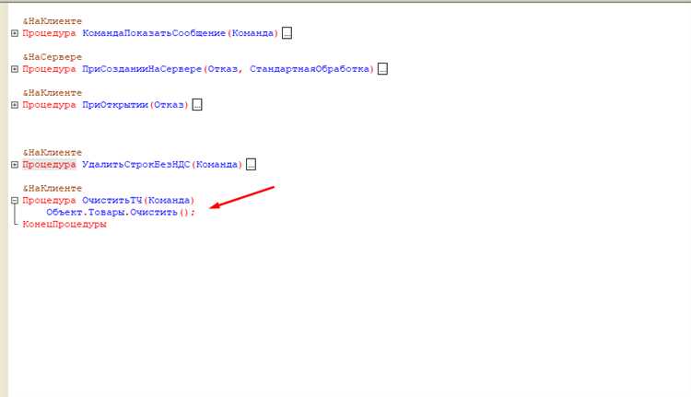This screenshot has width=691, height=397.
Task: Expand the ПриСозданииНаСервере procedure fold
Action: (15, 69)
